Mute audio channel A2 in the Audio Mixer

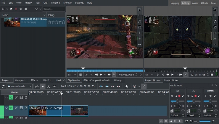click(x=189, y=96)
